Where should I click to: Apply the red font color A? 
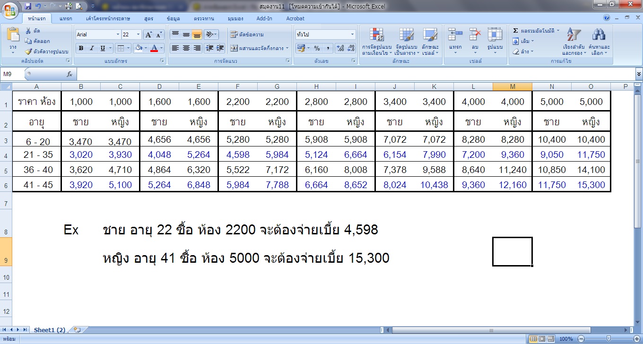coord(154,48)
